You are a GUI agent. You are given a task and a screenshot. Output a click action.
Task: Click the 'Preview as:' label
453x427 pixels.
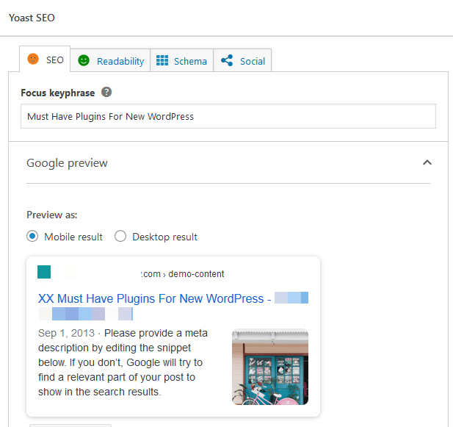[52, 215]
